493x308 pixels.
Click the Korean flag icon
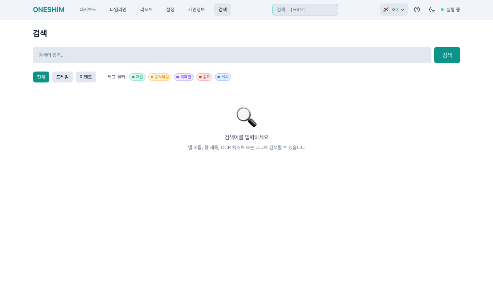386,10
